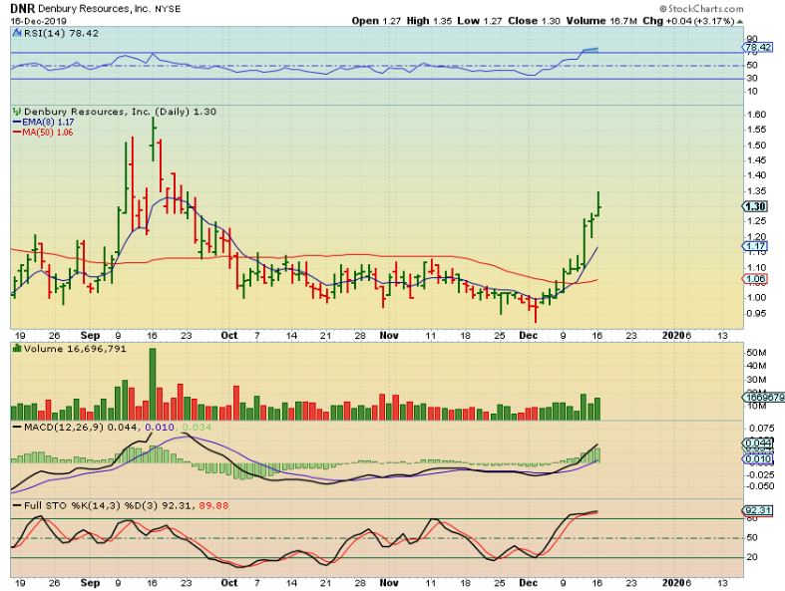Click the RSI(14) 78.42 legend icon
This screenshot has width=785, height=591.
click(x=17, y=34)
